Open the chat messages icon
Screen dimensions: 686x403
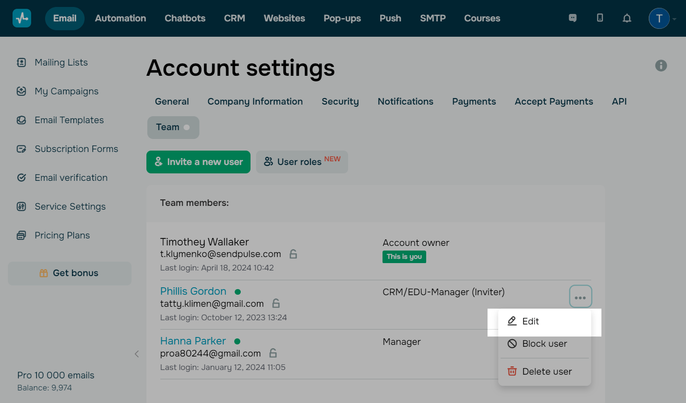tap(573, 18)
